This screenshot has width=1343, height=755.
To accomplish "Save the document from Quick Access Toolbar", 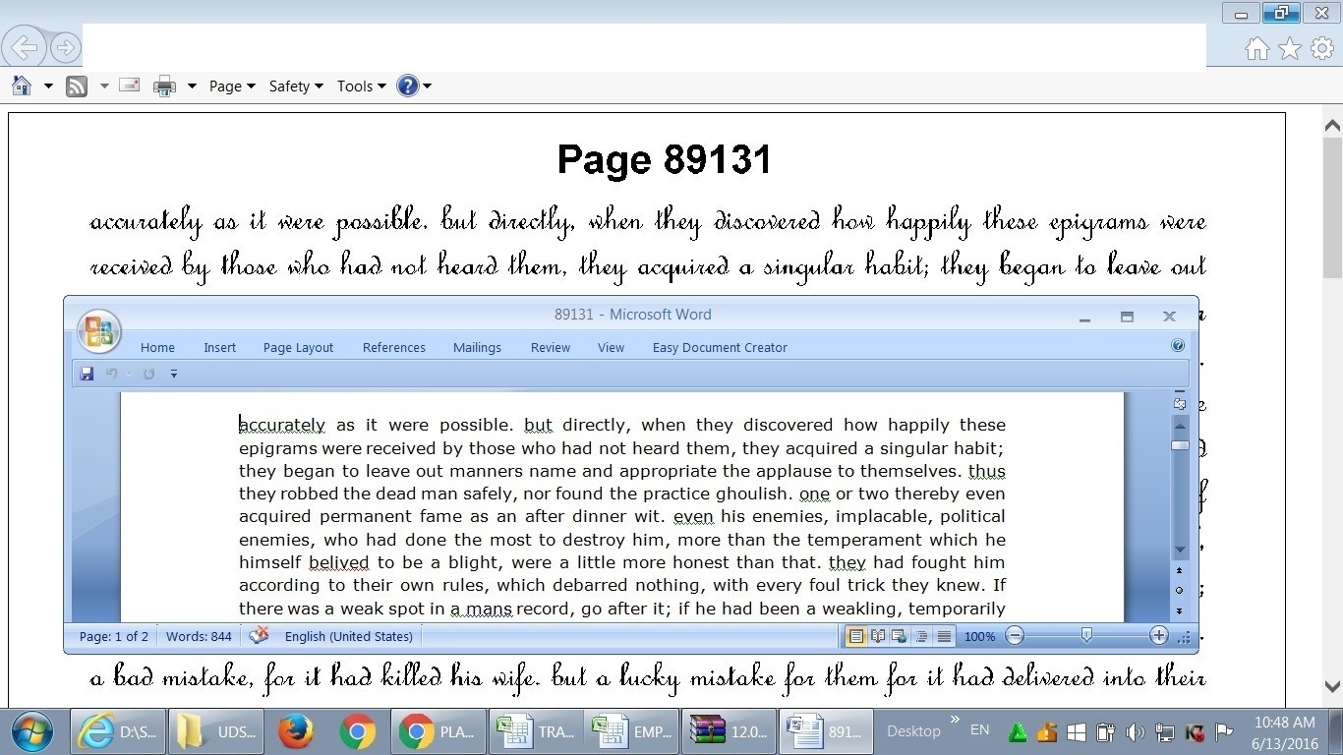I will point(87,374).
